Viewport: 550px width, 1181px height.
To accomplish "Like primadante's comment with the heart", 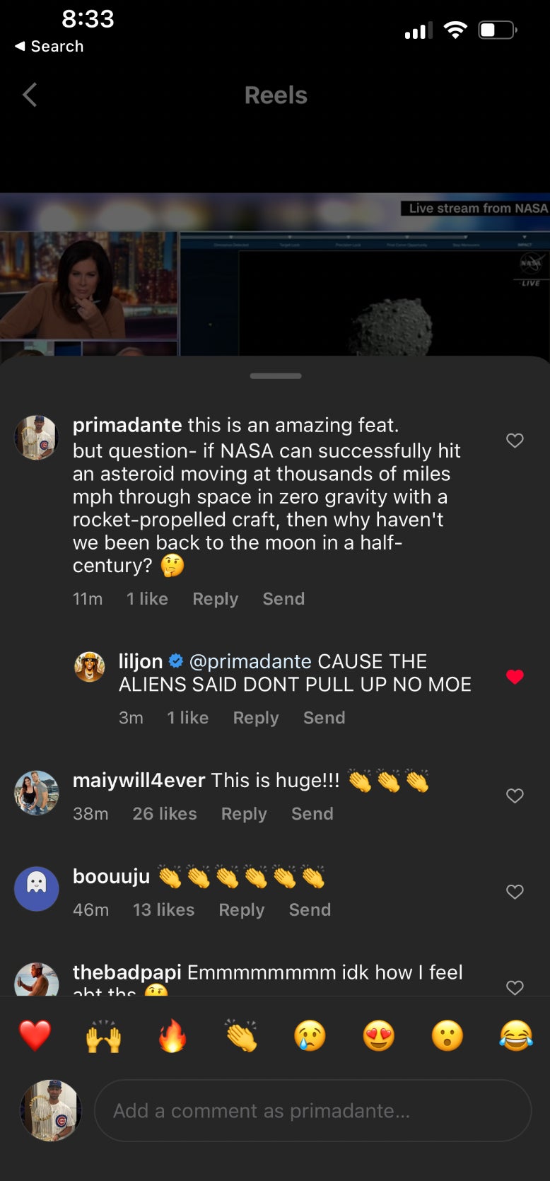I will coord(515,441).
